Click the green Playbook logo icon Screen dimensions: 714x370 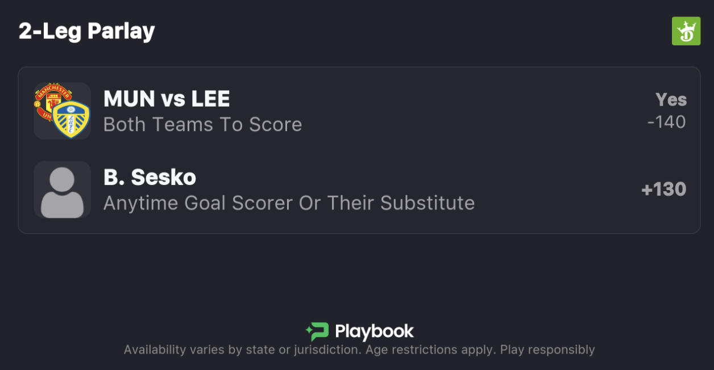[x=317, y=331]
